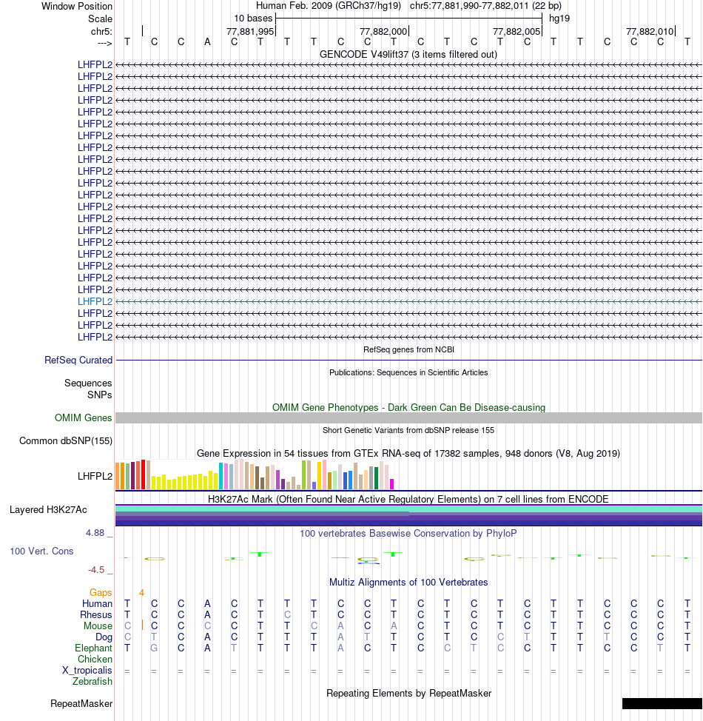Click the -4.5 PhyloP lower scale value
The width and height of the screenshot is (703, 721).
[96, 570]
